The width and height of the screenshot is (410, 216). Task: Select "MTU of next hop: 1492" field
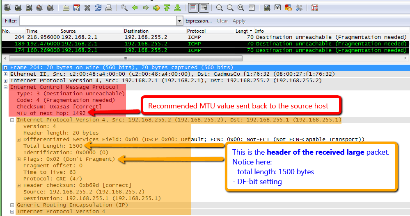pyautogui.click(x=51, y=113)
